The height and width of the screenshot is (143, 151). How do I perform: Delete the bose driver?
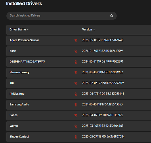point(76,51)
